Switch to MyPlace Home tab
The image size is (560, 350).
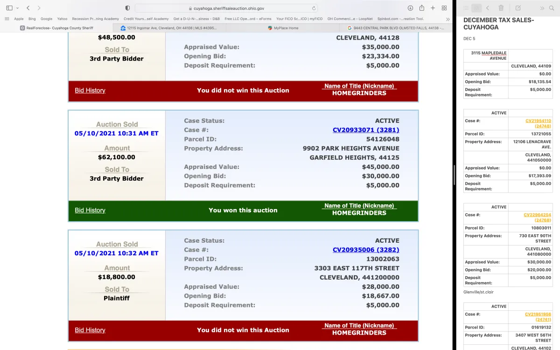pyautogui.click(x=282, y=28)
